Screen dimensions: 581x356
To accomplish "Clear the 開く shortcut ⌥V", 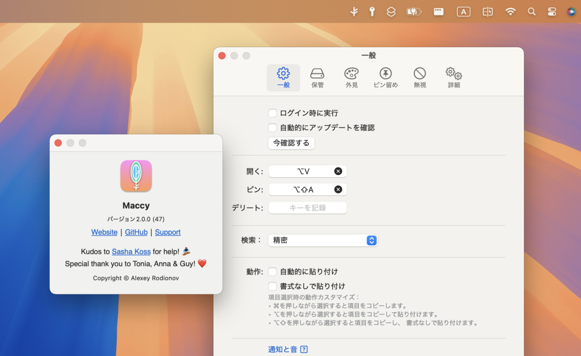I will [338, 171].
